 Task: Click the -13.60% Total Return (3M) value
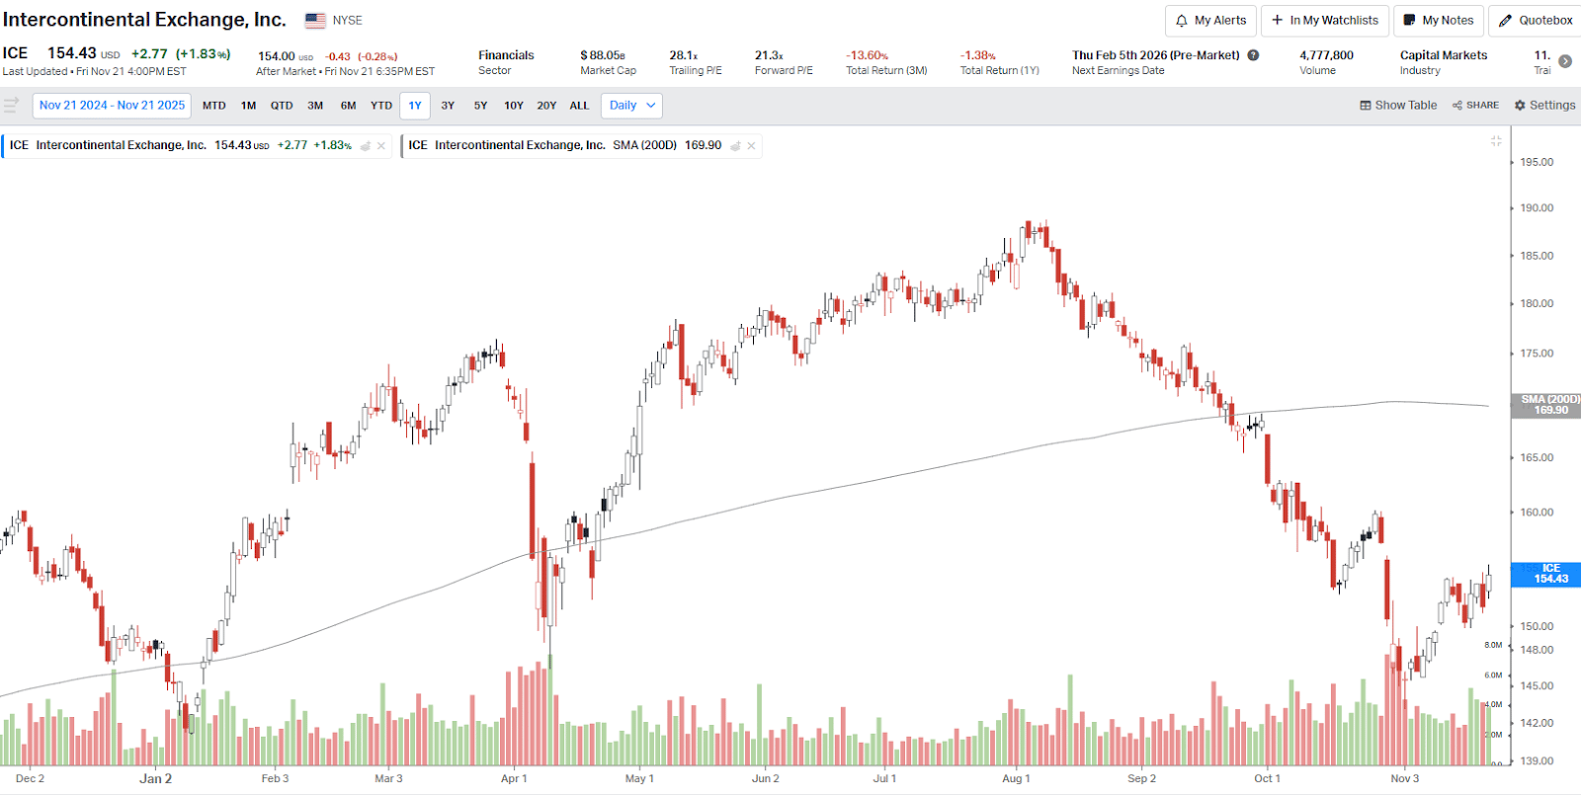pyautogui.click(x=868, y=55)
